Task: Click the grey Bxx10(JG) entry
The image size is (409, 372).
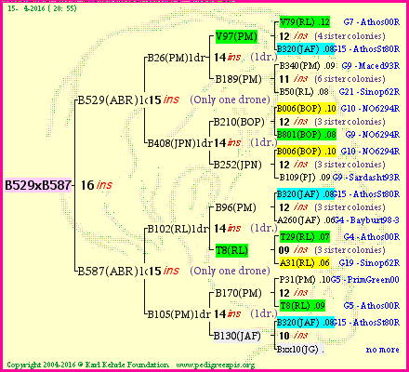Action: (x=300, y=350)
